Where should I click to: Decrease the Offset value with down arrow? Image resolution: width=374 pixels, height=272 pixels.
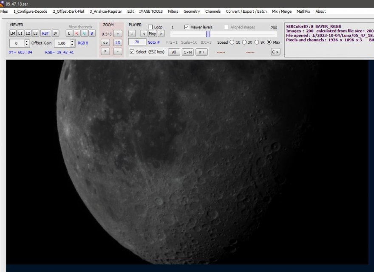pyautogui.click(x=27, y=45)
